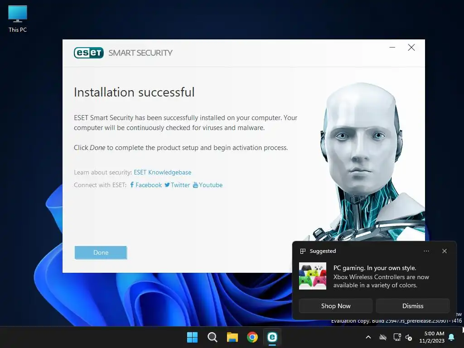Close the Suggested notification with X
This screenshot has width=464, height=348.
(445, 251)
